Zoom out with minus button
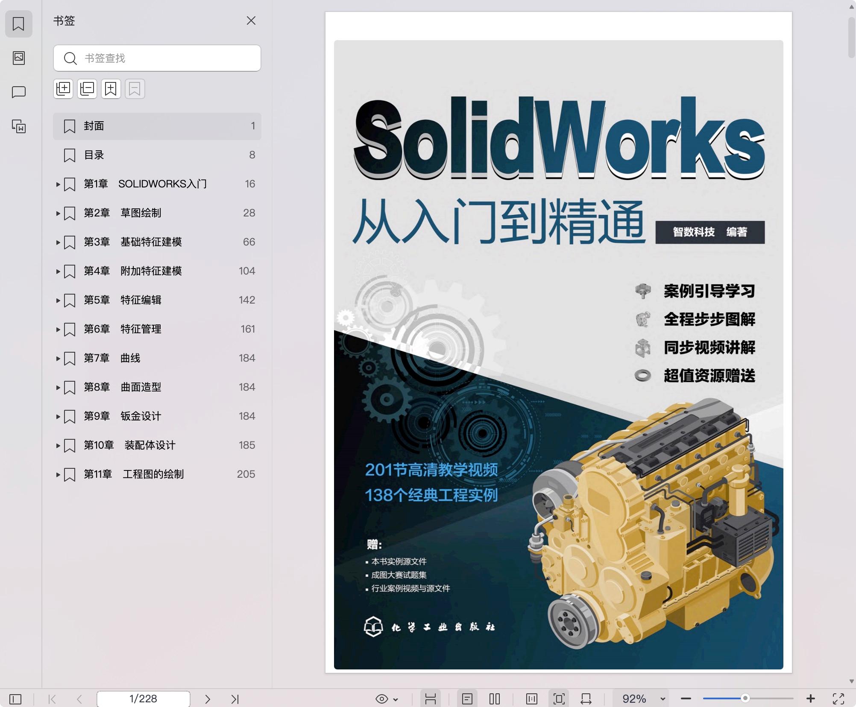856x707 pixels. [686, 699]
